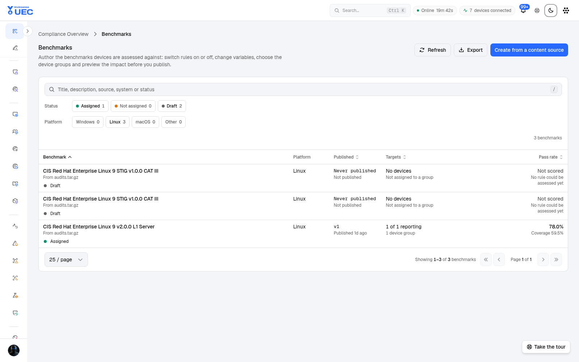
Task: Click the top sidebar compliance icon
Action: pyautogui.click(x=15, y=31)
